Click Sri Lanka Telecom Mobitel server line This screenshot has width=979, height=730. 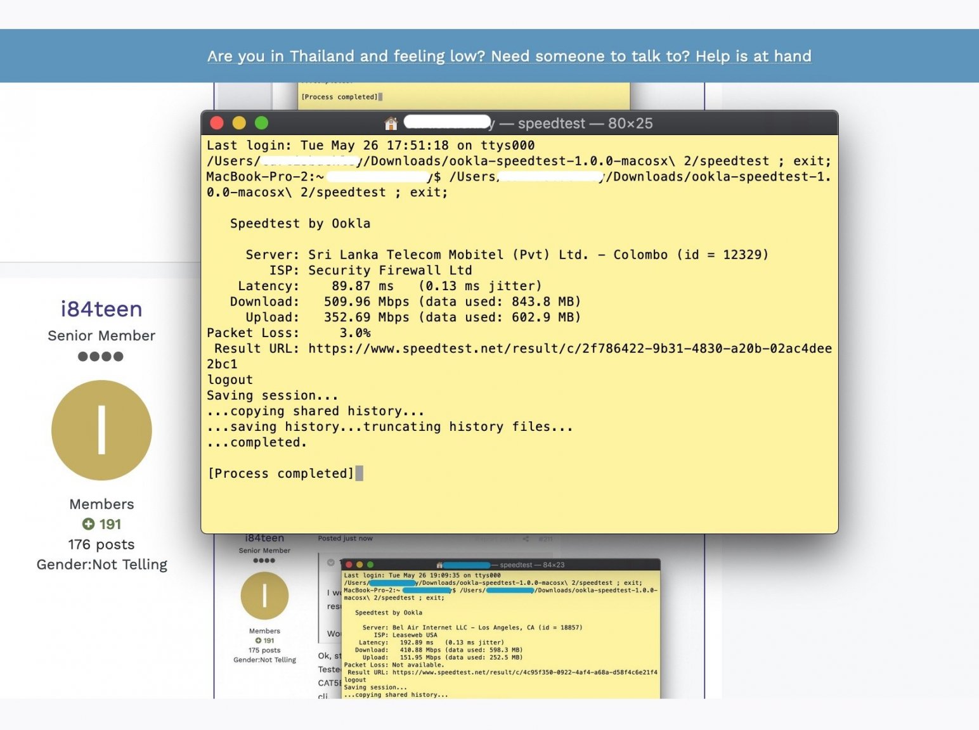click(507, 255)
